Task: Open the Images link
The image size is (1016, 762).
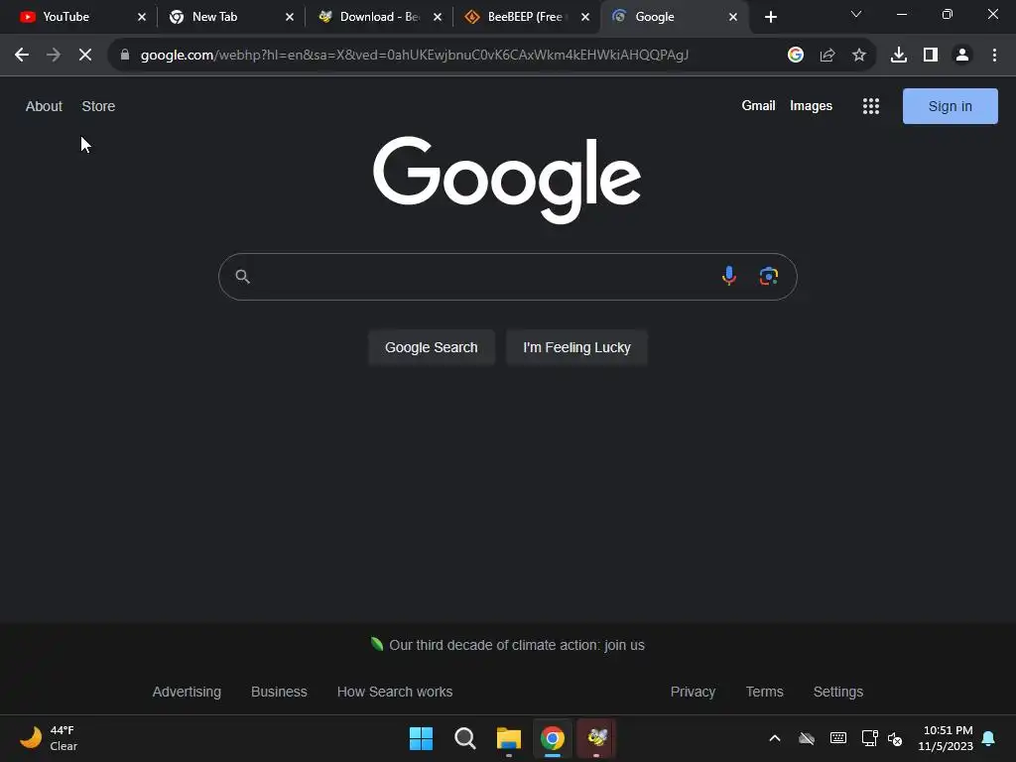Action: (x=811, y=105)
